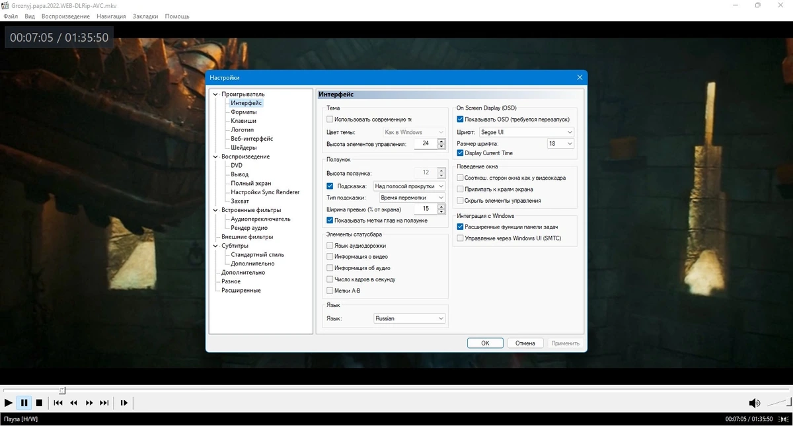793x426 pixels.
Task: Toggle Показывать метки глав на ползунке
Action: click(330, 221)
